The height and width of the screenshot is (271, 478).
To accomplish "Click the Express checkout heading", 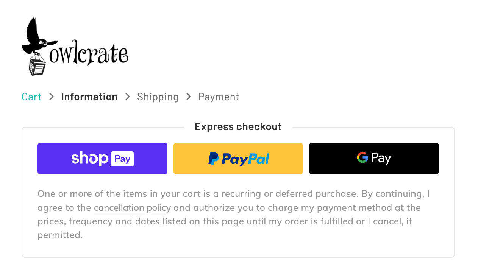I will pyautogui.click(x=238, y=126).
